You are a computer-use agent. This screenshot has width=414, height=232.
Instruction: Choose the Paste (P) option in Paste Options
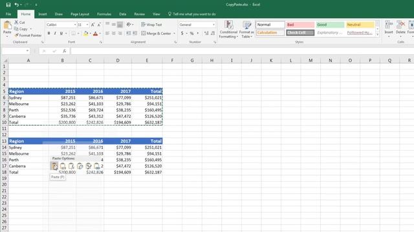54,166
